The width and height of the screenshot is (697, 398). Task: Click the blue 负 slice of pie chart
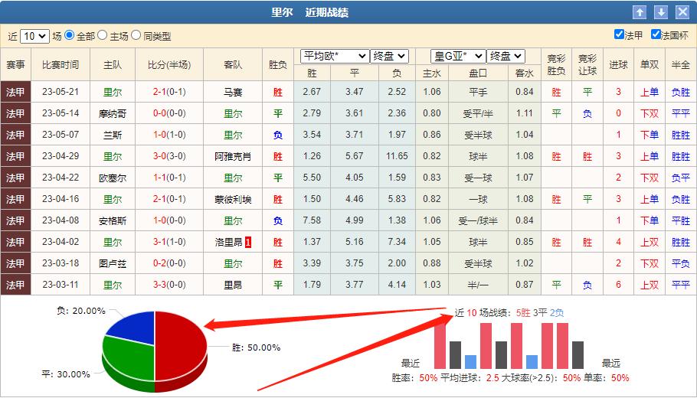(x=131, y=327)
